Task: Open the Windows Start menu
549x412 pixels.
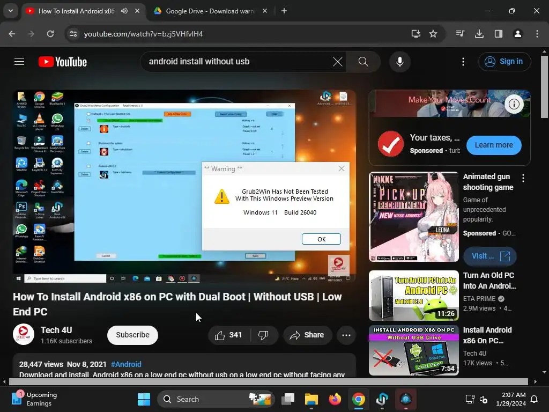Action: pos(144,399)
